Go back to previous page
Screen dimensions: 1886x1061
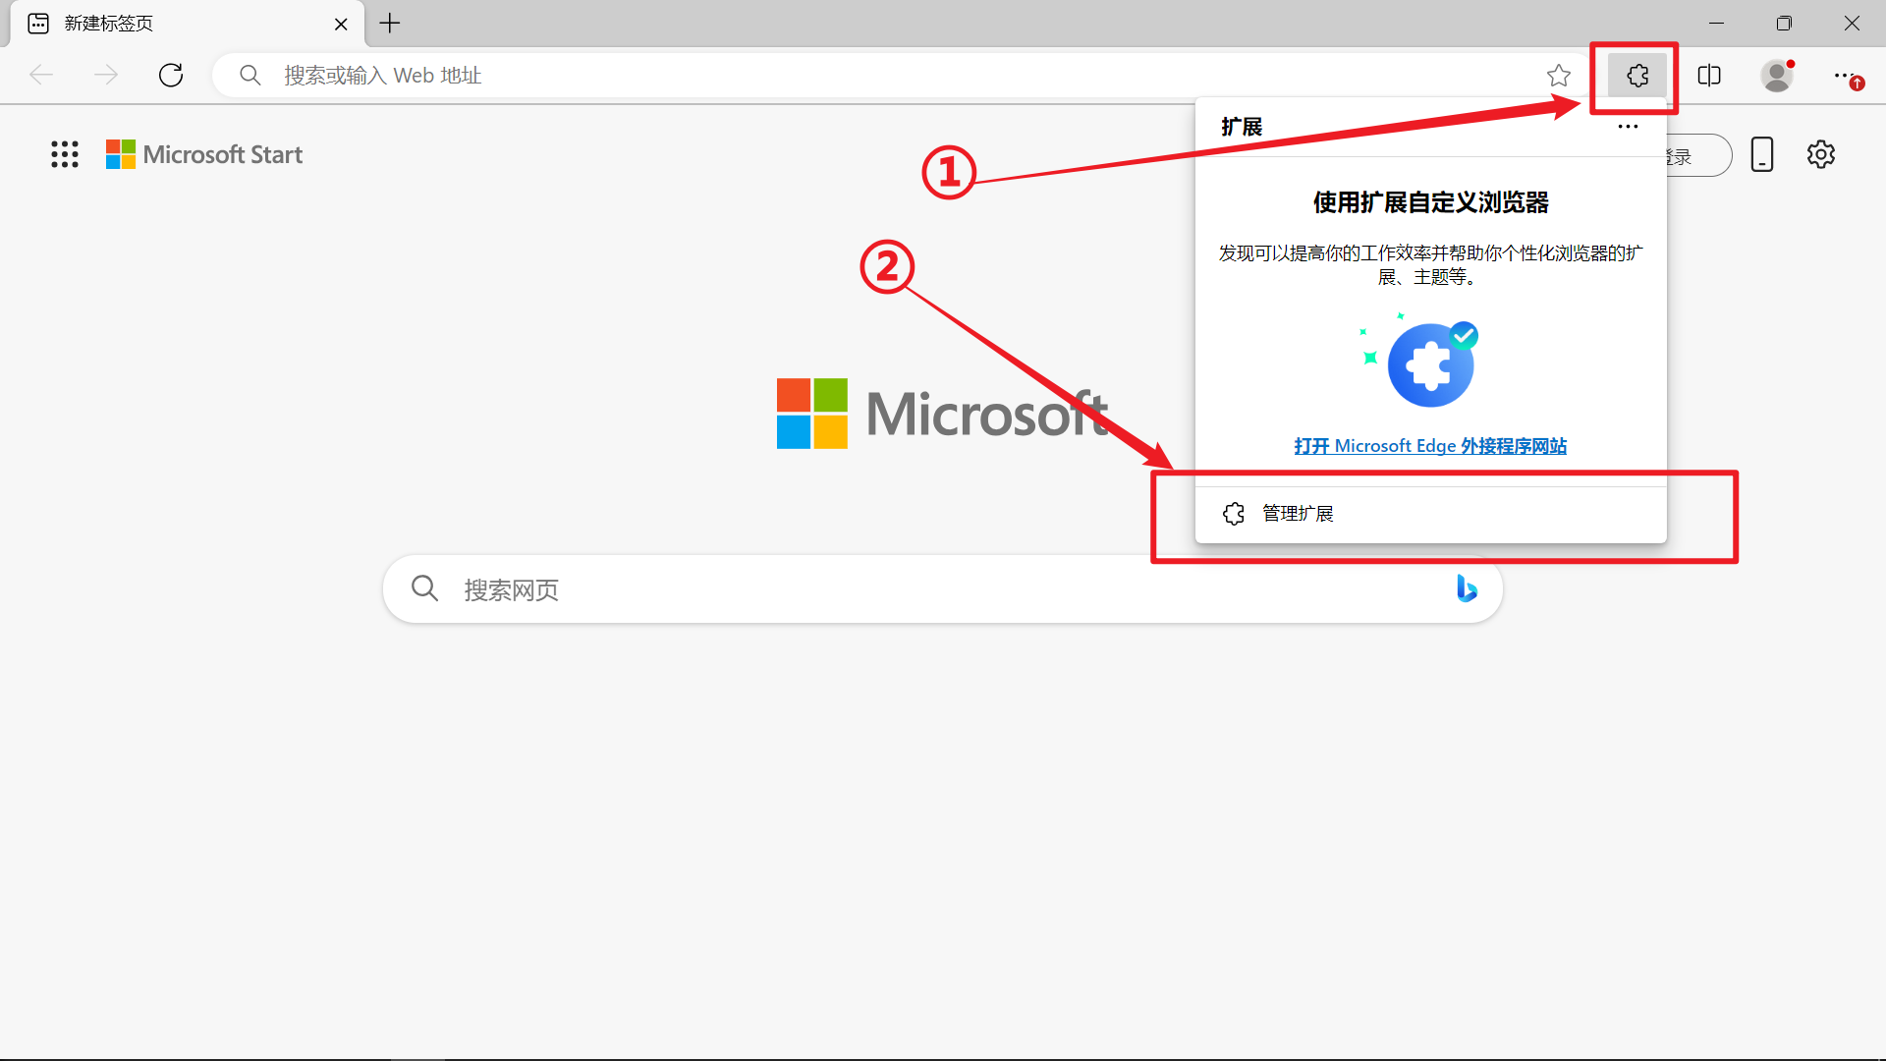41,76
